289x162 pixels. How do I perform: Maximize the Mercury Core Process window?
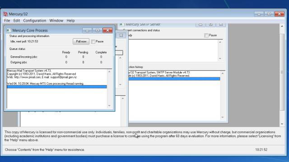point(98,30)
